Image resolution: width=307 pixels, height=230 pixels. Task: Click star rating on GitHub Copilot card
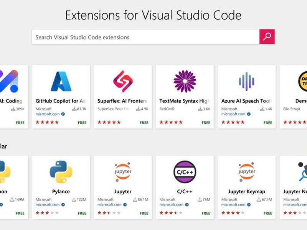click(x=47, y=122)
